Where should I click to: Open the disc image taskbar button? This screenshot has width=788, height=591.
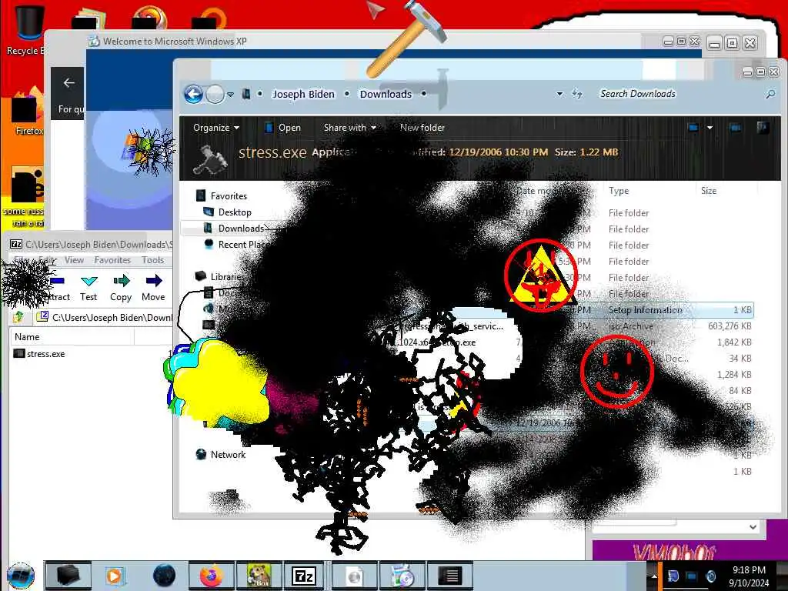354,576
